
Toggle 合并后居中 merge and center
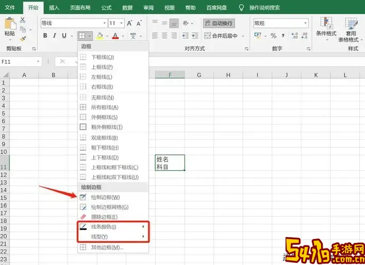[221, 36]
